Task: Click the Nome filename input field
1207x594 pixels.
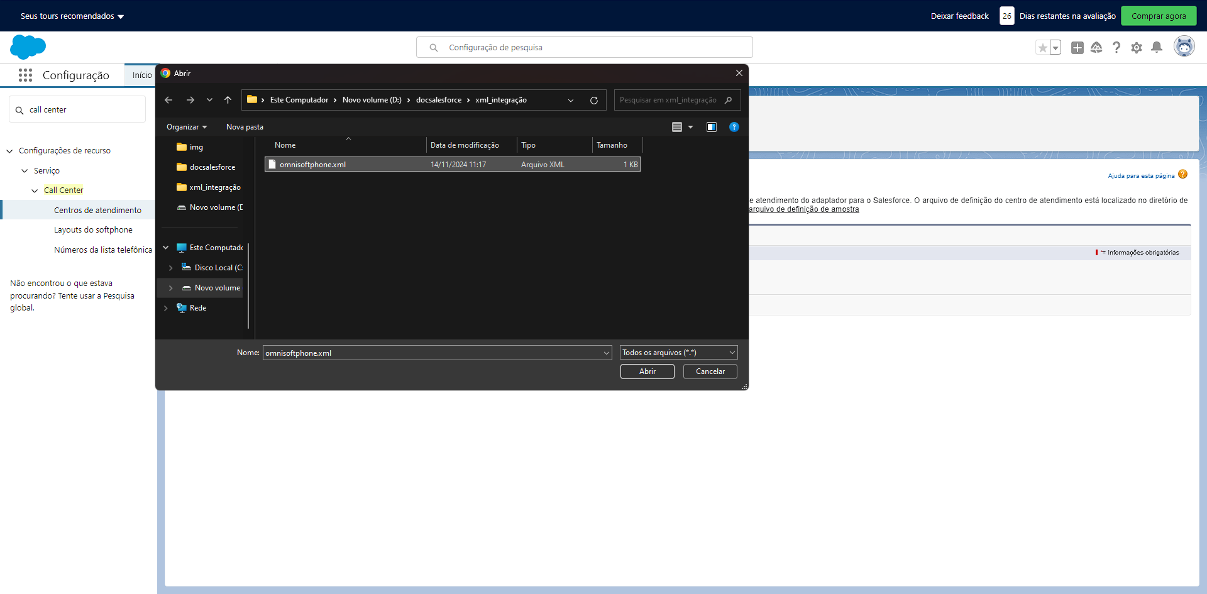Action: (x=433, y=353)
